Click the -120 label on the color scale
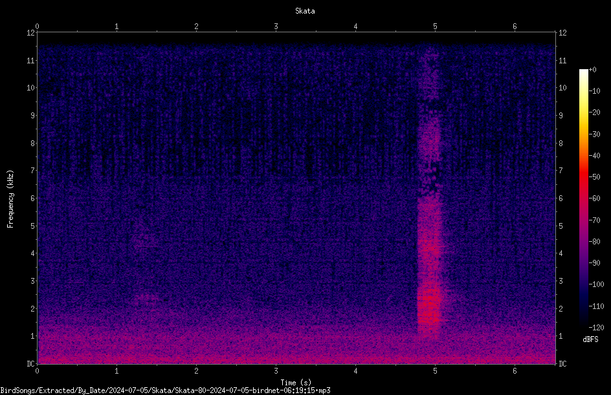This screenshot has width=611, height=395. [x=596, y=328]
